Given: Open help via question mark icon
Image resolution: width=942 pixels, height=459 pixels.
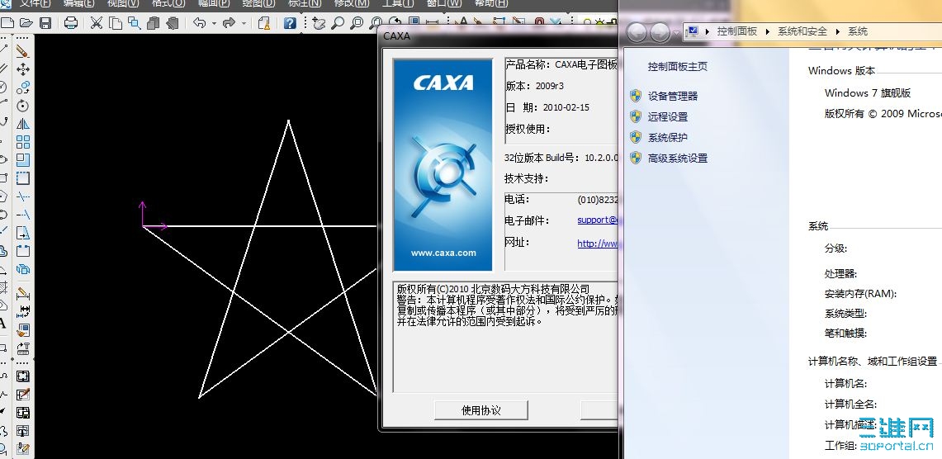Looking at the screenshot, I should [x=290, y=23].
